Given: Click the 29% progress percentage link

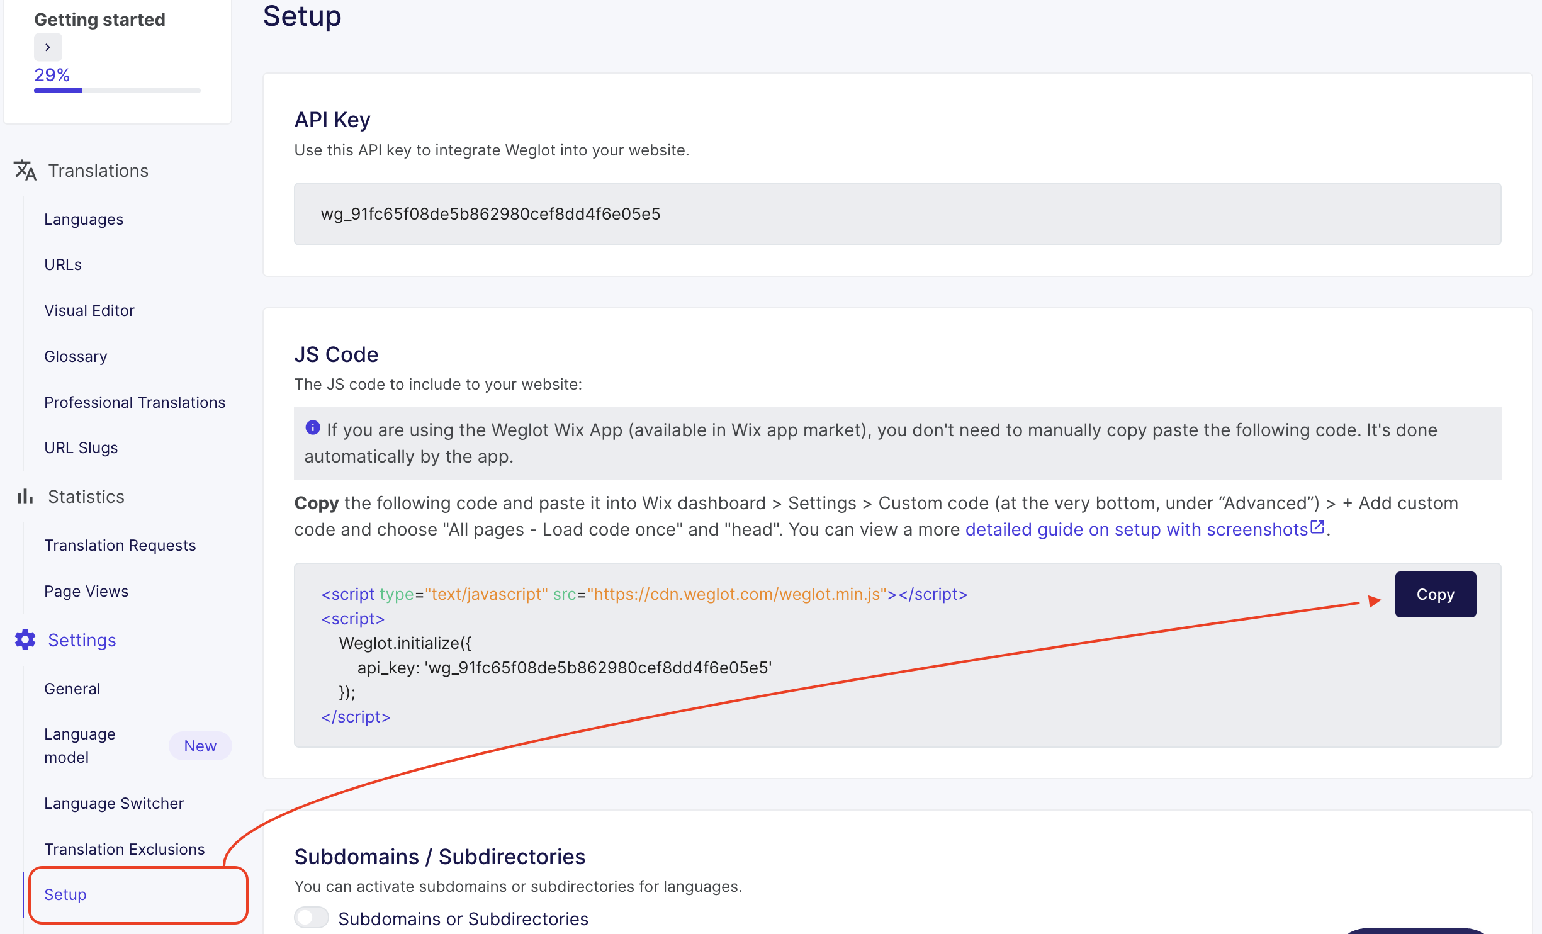Looking at the screenshot, I should [x=52, y=75].
